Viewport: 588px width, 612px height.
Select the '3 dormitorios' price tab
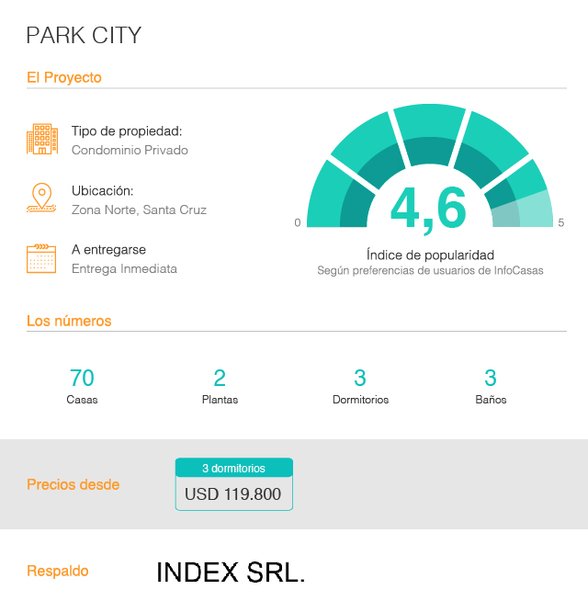(233, 468)
